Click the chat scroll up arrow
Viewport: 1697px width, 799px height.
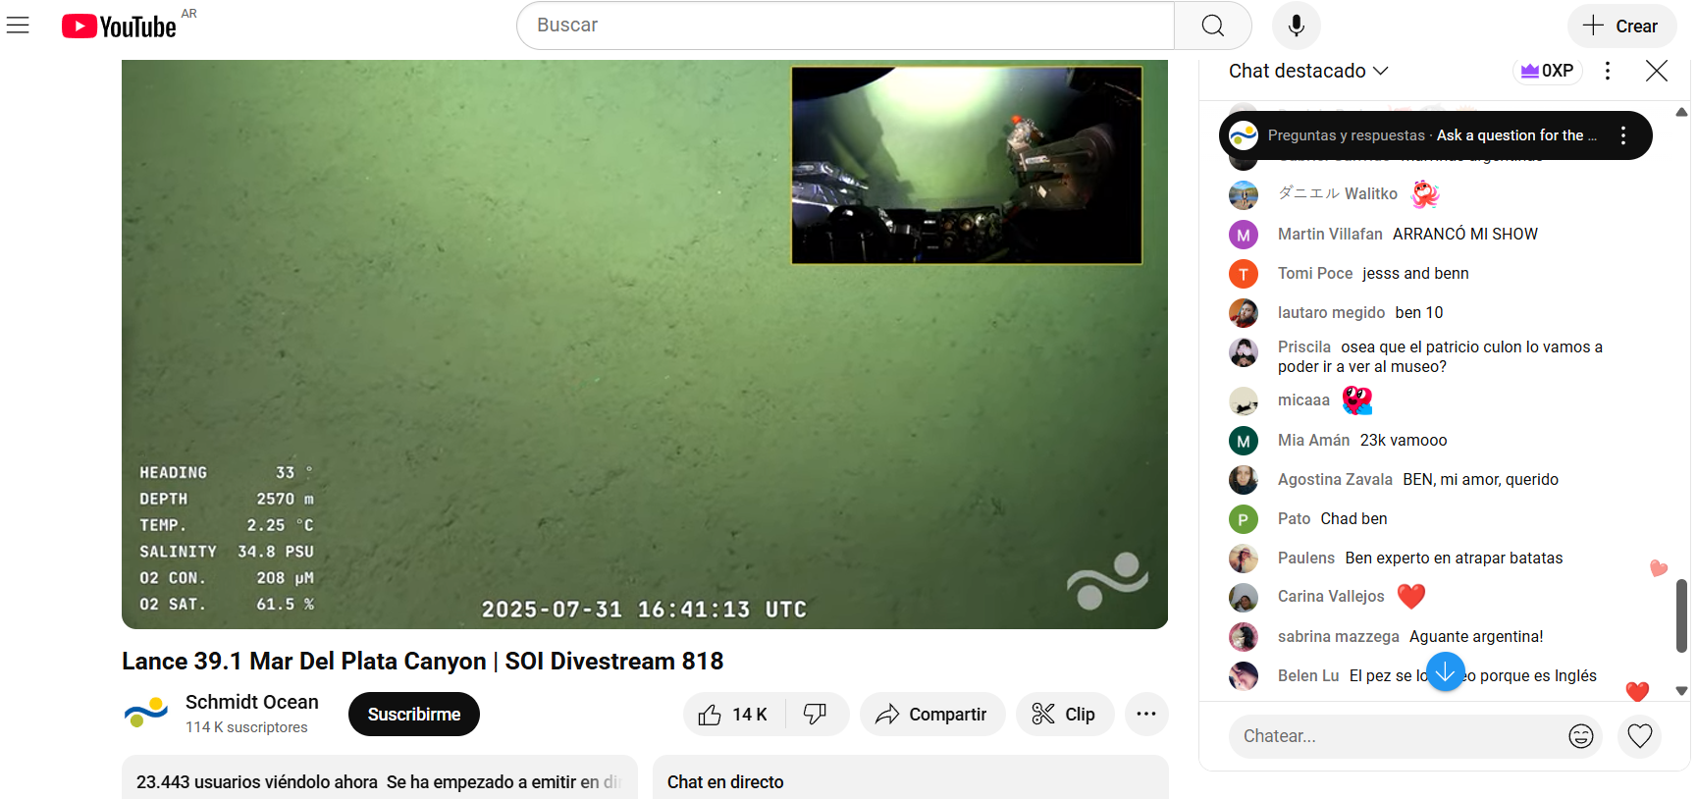(1681, 112)
